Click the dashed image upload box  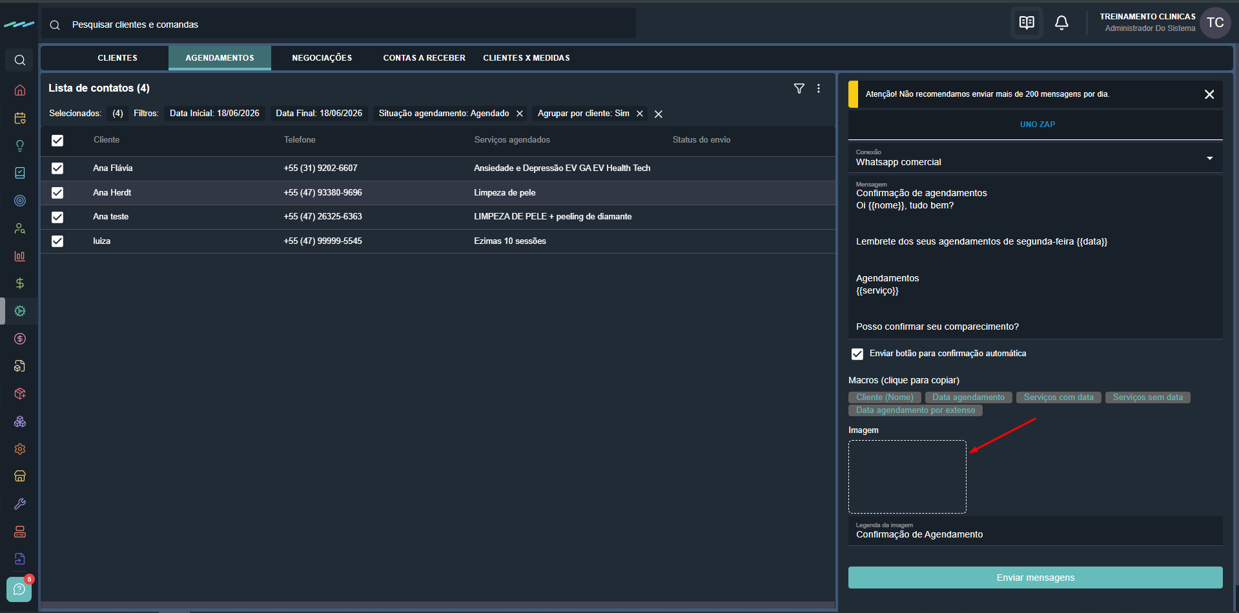pyautogui.click(x=907, y=477)
